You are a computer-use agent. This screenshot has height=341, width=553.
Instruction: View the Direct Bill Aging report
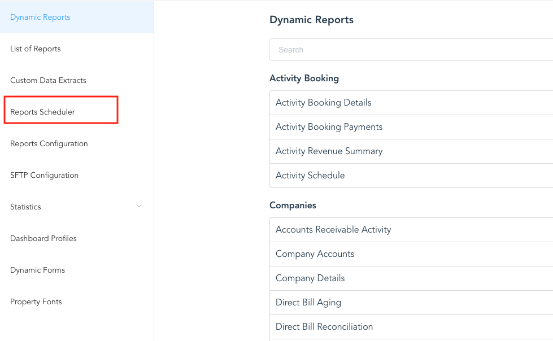click(x=308, y=302)
